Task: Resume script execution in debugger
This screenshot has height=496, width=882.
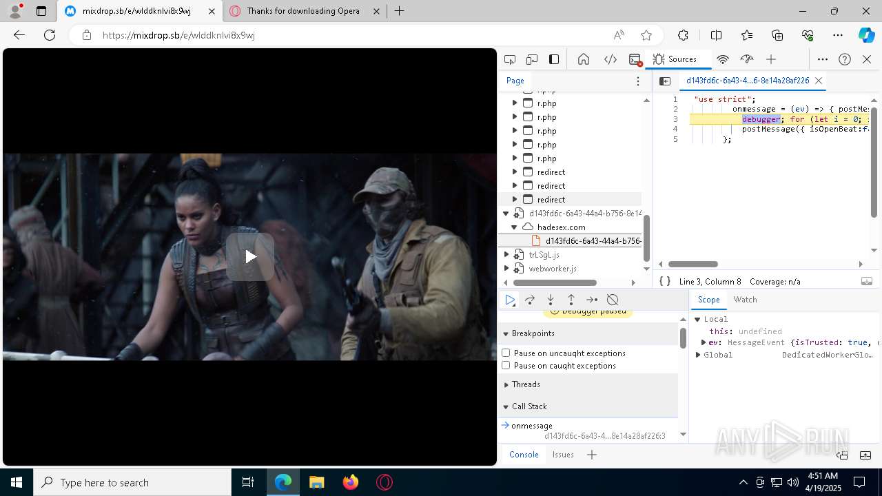Action: pyautogui.click(x=510, y=300)
